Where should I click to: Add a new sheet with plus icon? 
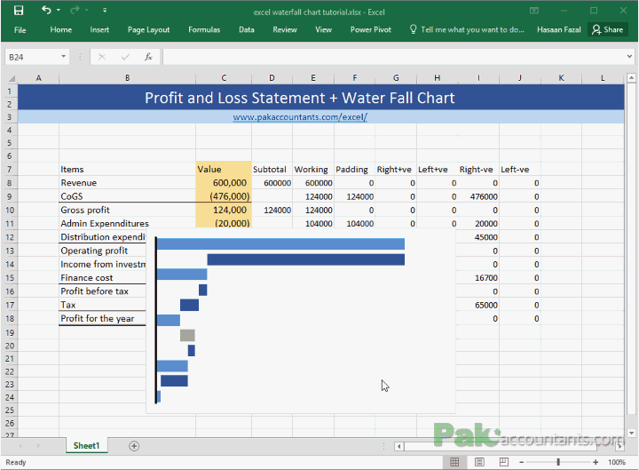point(134,446)
